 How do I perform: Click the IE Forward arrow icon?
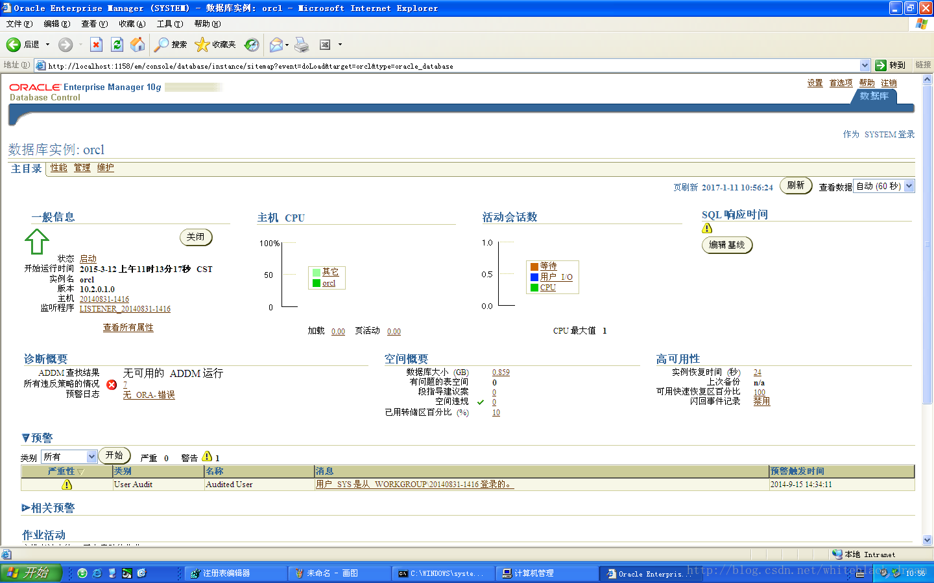click(x=65, y=45)
